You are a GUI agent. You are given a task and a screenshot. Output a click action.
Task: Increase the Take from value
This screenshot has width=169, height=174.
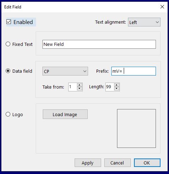(80, 85)
